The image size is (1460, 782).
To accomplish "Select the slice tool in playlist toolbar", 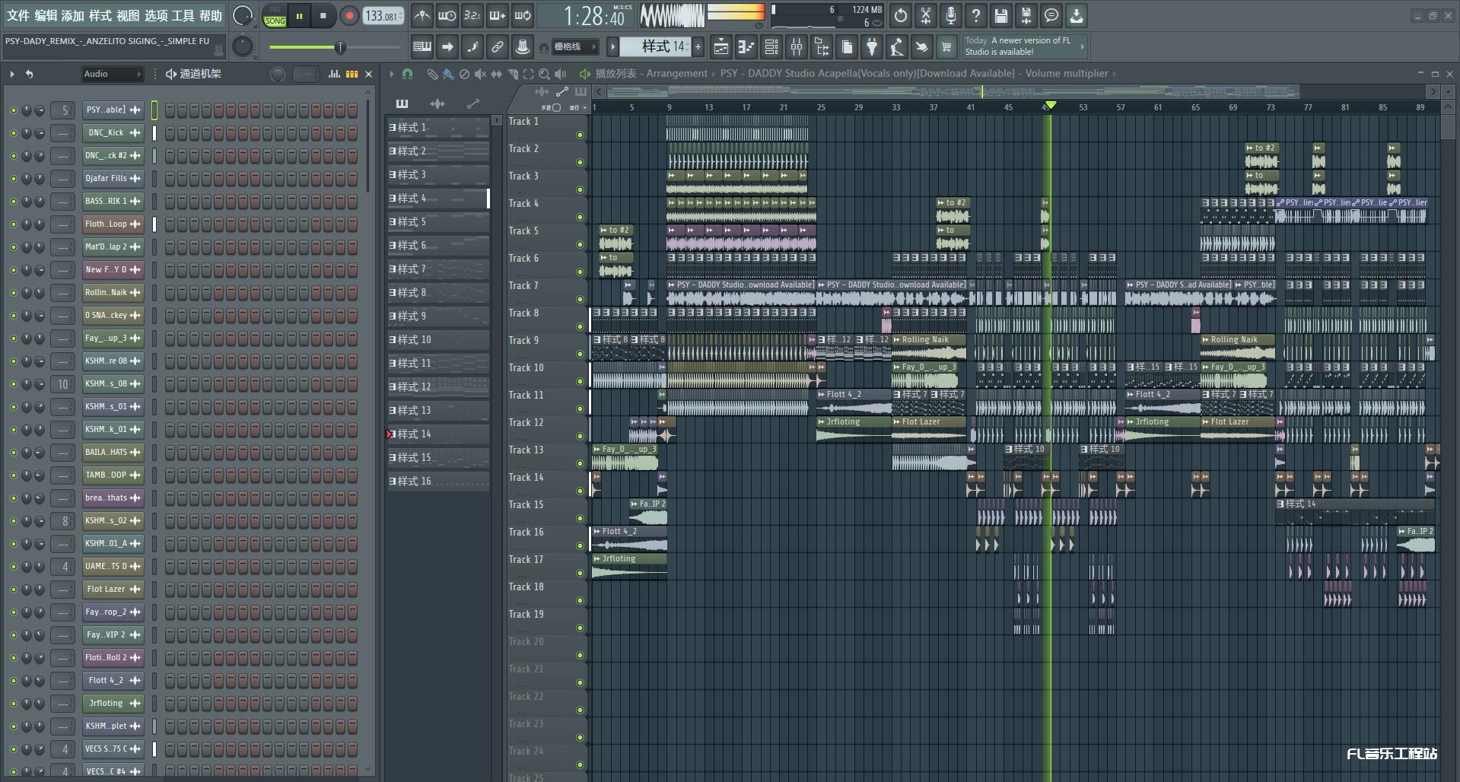I will pos(512,74).
